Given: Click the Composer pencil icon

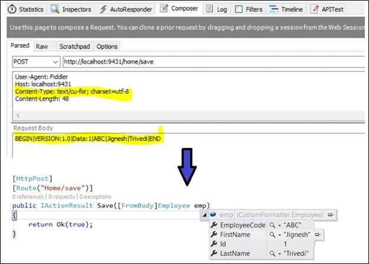Looking at the screenshot, I should (x=164, y=8).
